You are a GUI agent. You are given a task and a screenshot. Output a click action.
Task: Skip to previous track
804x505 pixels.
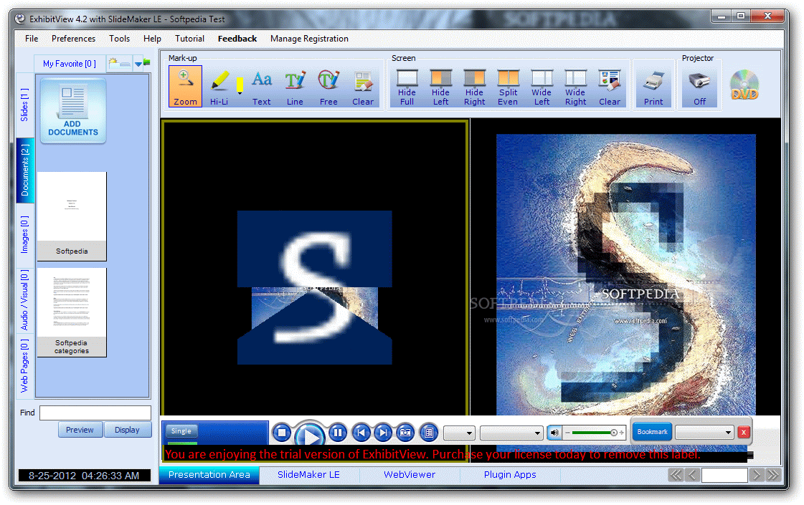pyautogui.click(x=361, y=433)
